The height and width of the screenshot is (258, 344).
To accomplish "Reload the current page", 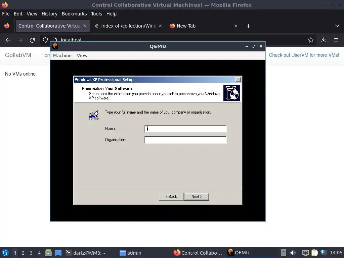I will click(32, 40).
